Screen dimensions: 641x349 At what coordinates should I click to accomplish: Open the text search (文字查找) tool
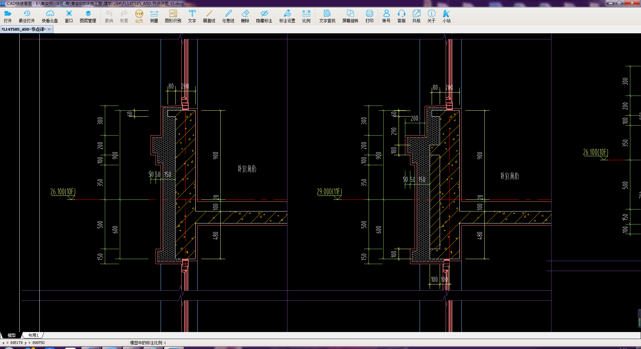click(x=327, y=16)
